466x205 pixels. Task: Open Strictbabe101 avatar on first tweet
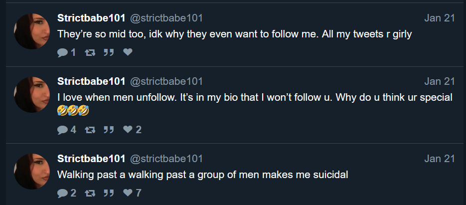point(31,31)
